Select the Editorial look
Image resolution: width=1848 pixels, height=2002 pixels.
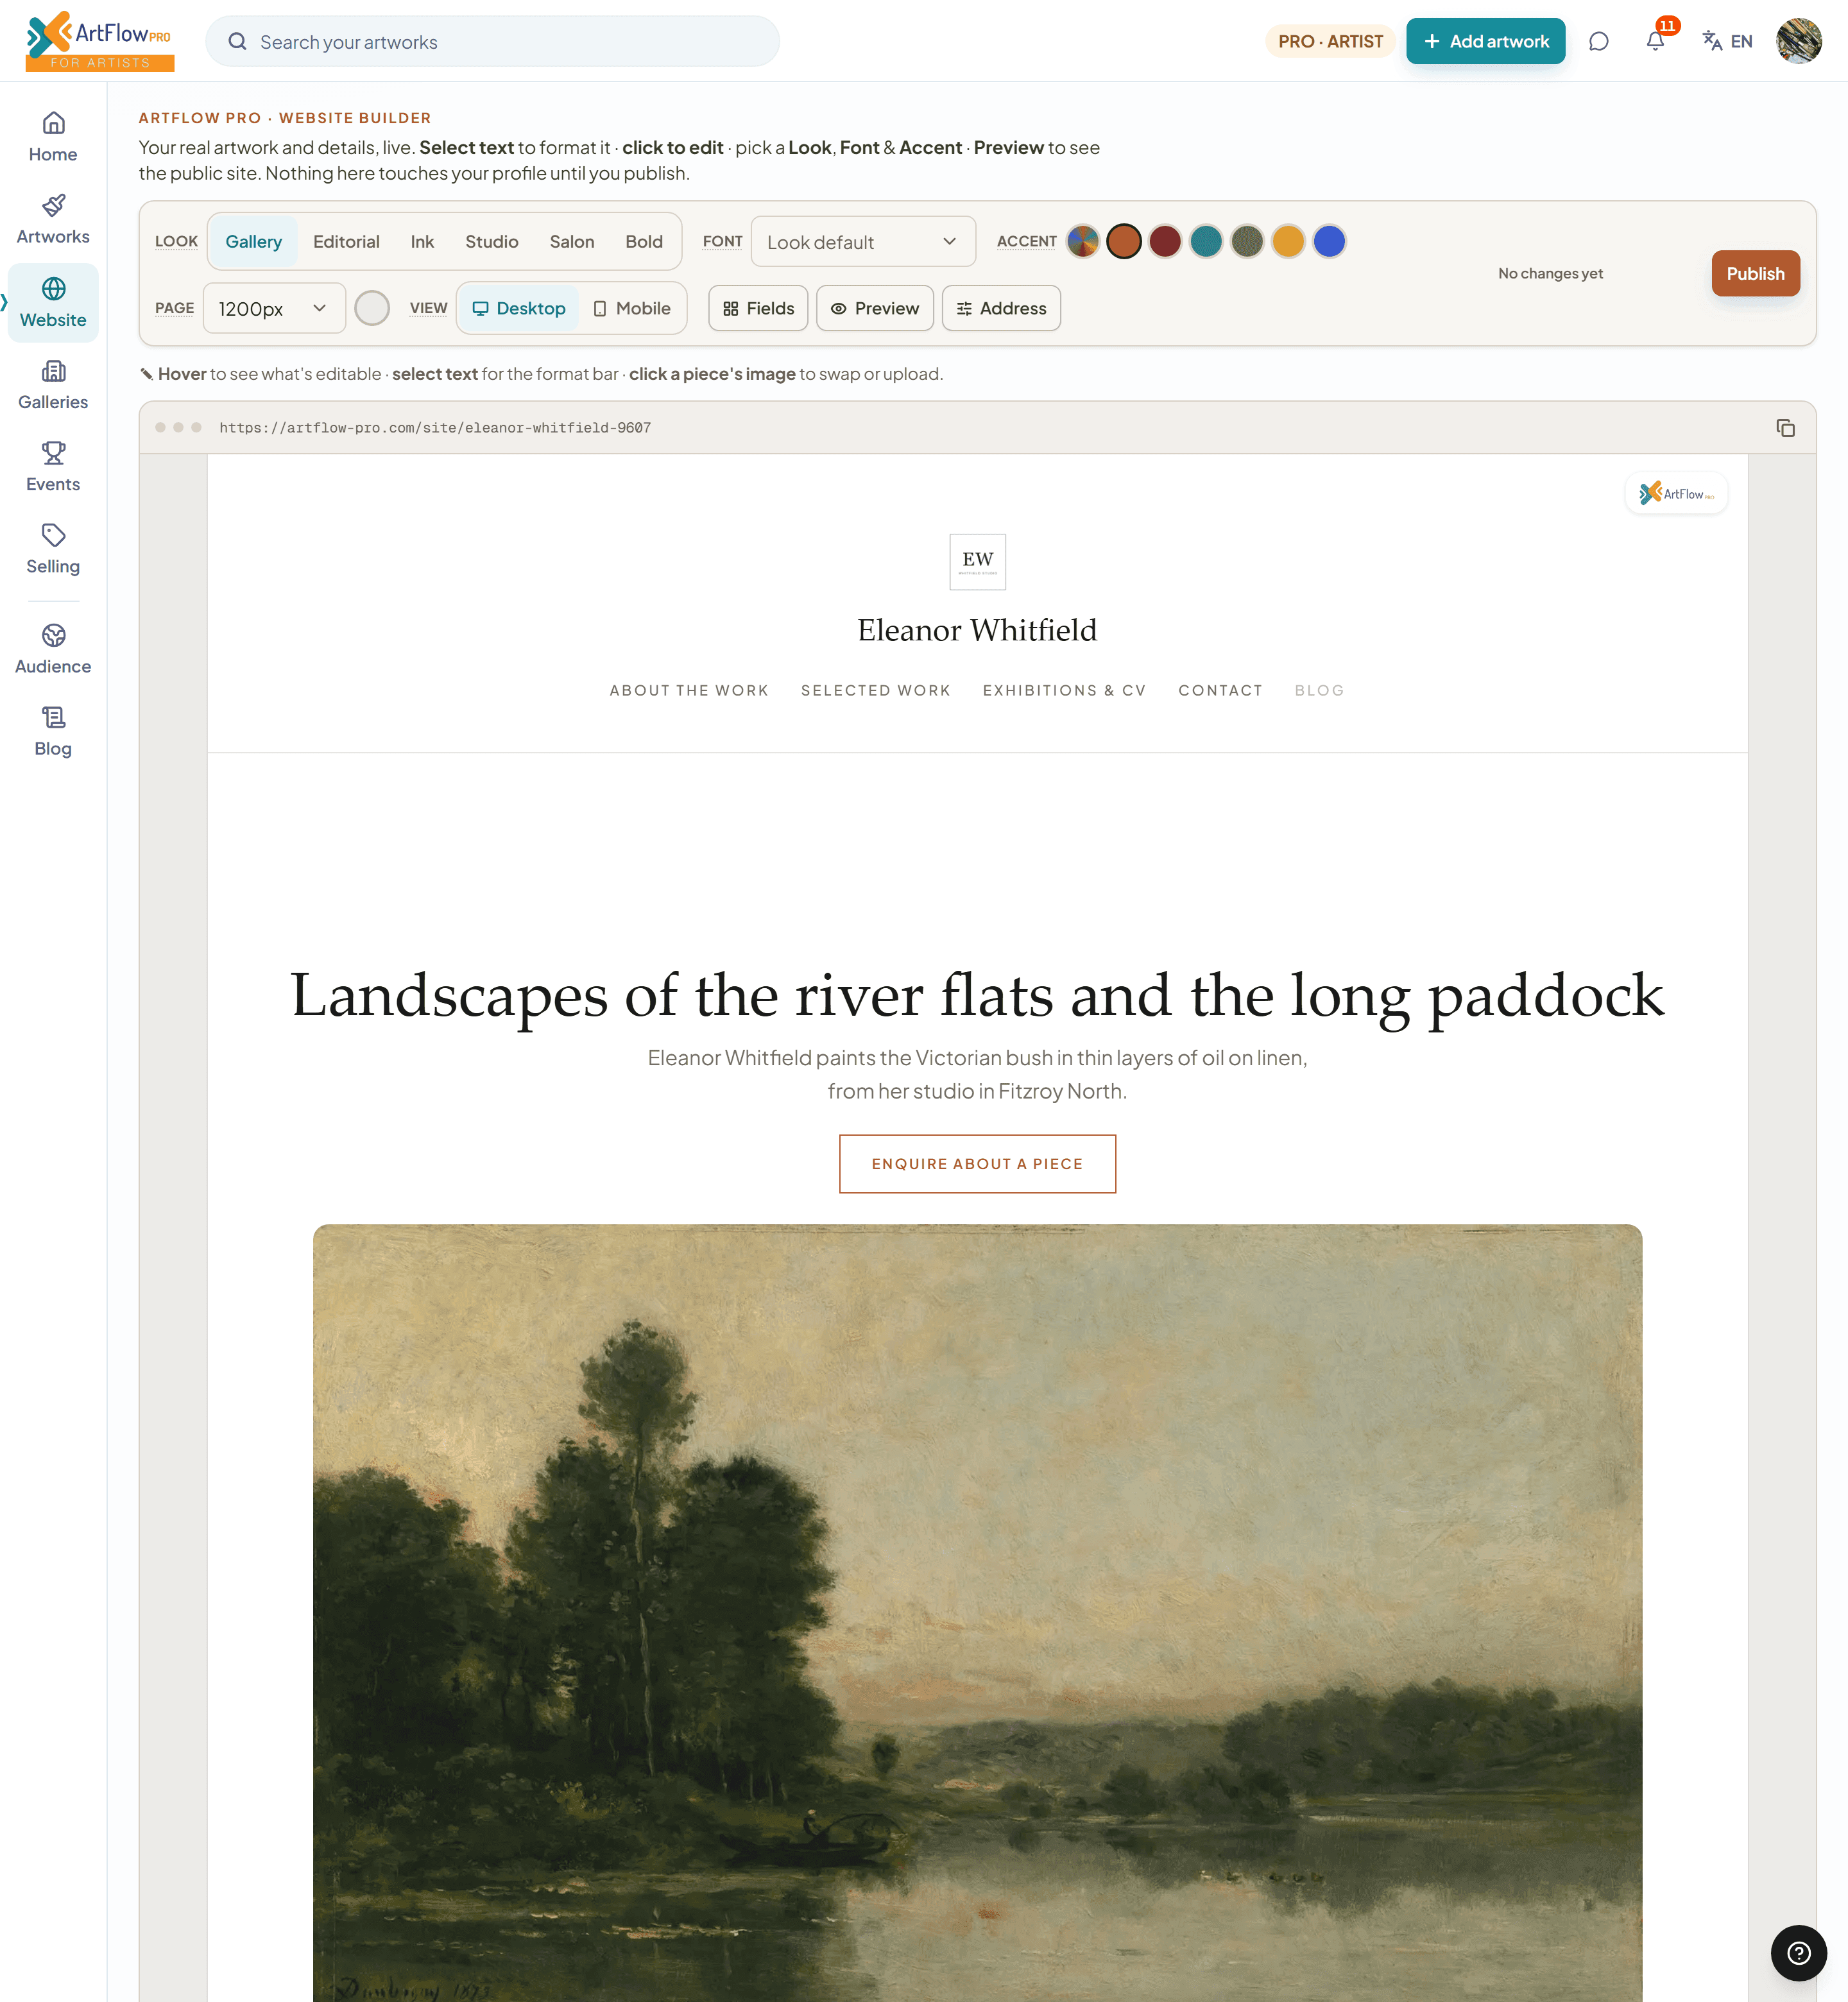346,241
